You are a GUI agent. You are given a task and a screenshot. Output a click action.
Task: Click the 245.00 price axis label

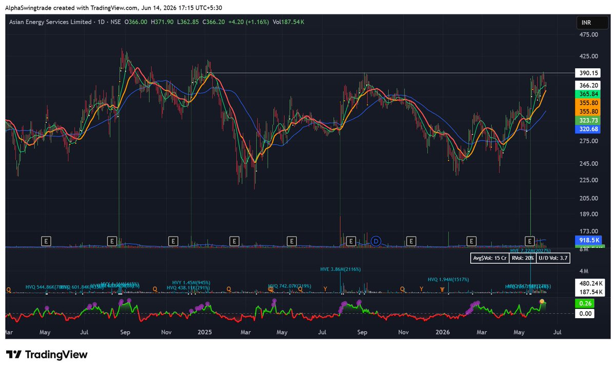[x=588, y=164]
